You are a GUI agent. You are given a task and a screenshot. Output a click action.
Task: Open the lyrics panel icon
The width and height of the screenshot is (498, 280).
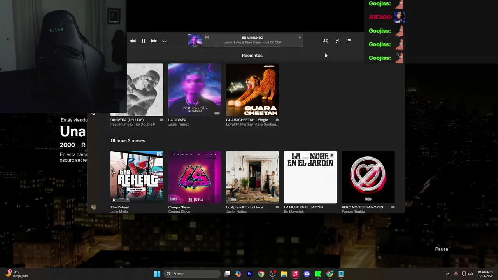[x=337, y=41]
